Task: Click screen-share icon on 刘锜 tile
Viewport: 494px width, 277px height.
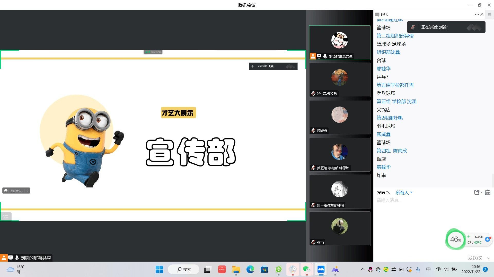Action: pos(319,56)
